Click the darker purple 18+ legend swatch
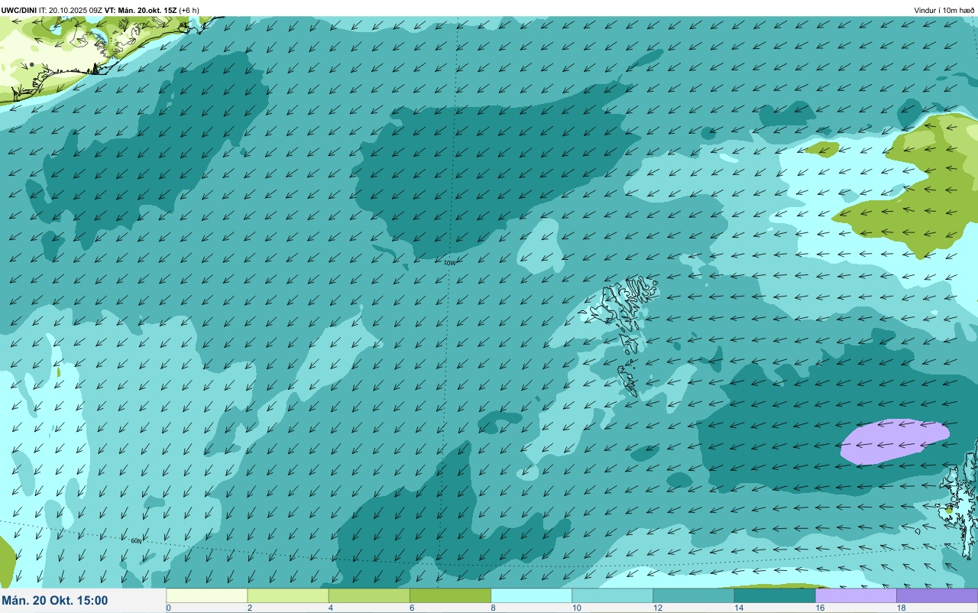This screenshot has height=613, width=978. point(937,595)
